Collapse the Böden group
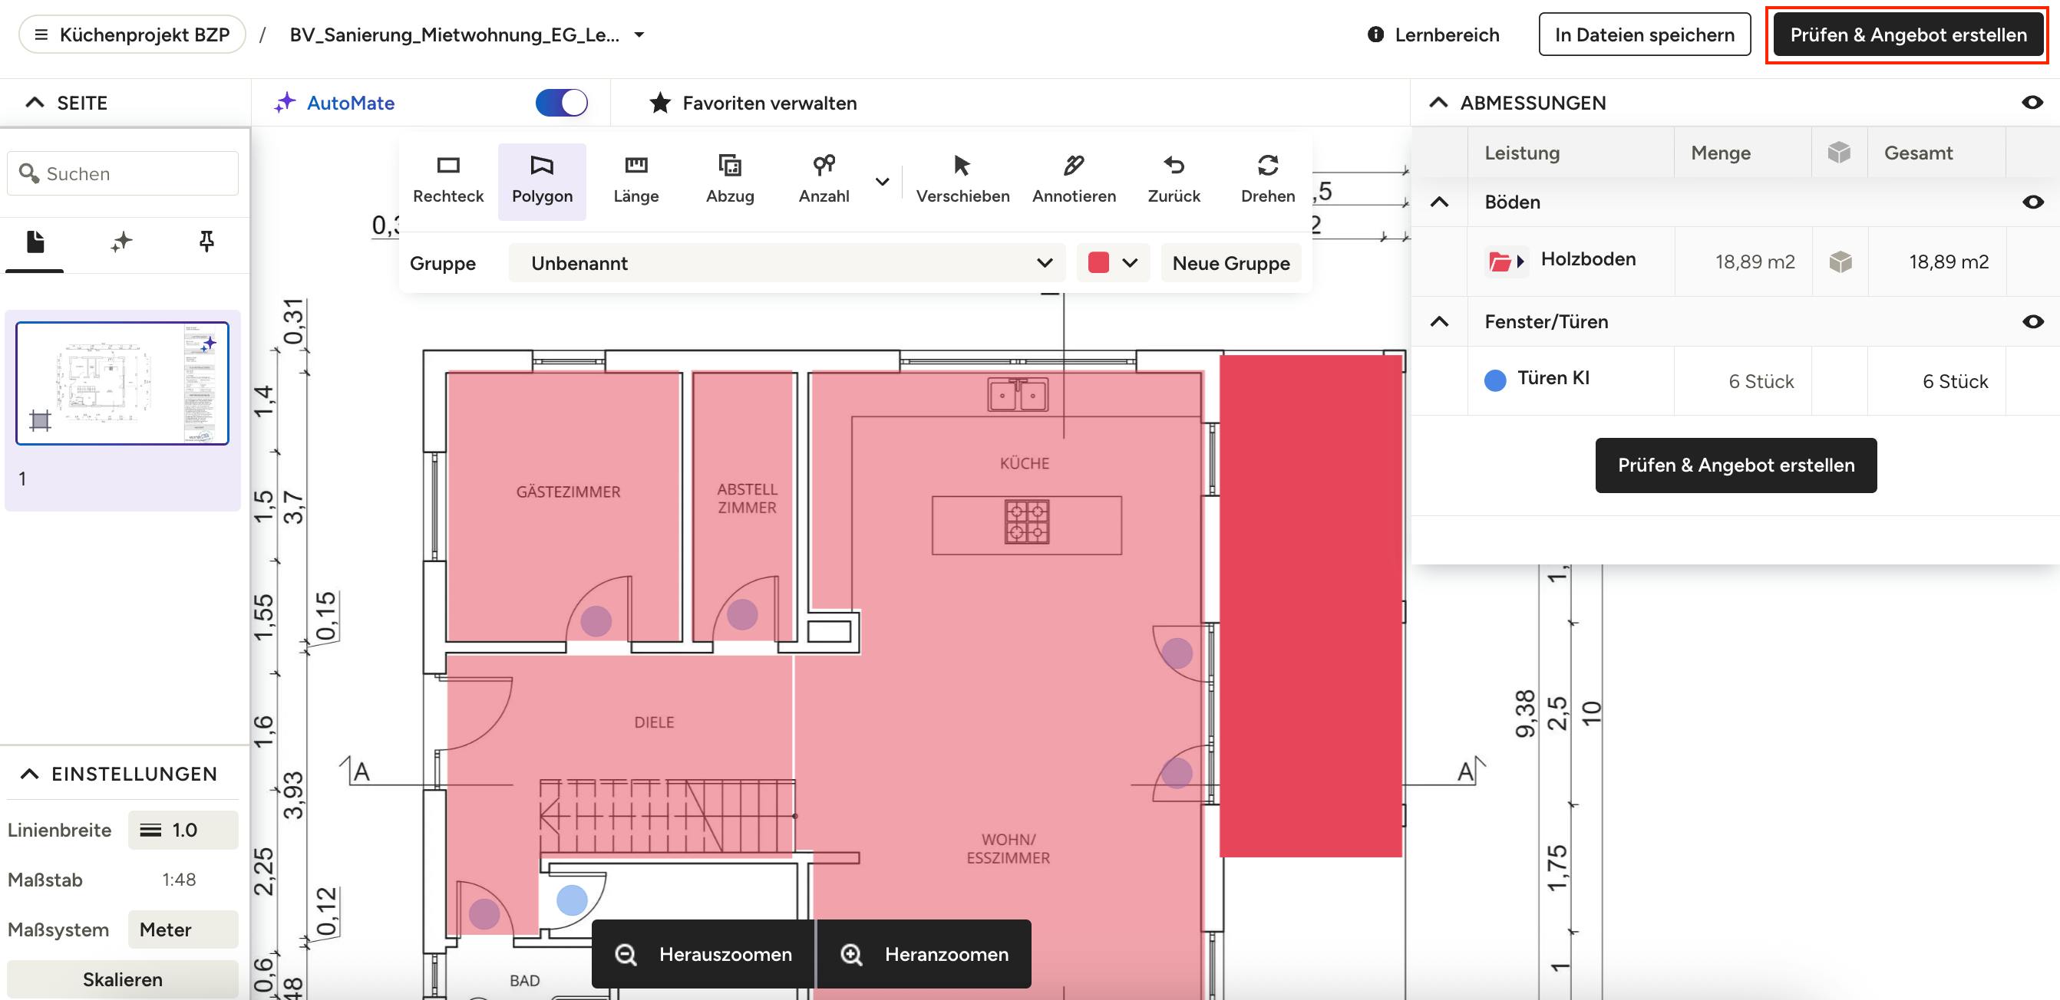 [1439, 202]
